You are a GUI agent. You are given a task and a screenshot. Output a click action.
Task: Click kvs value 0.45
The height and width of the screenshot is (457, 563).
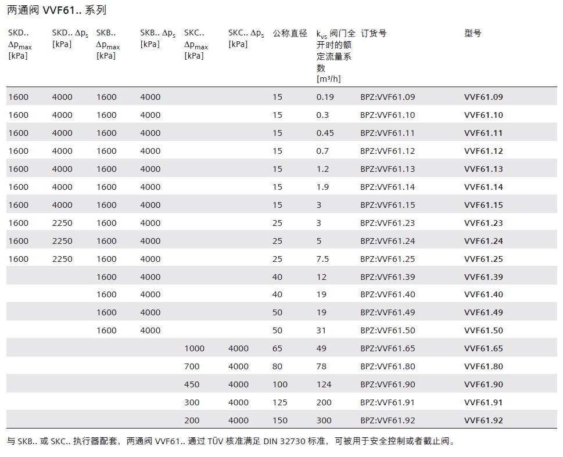point(325,133)
